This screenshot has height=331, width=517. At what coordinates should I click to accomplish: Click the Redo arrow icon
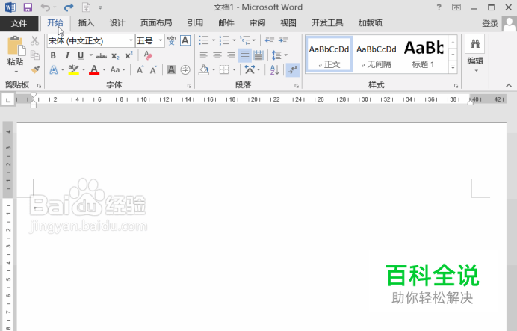pos(69,7)
